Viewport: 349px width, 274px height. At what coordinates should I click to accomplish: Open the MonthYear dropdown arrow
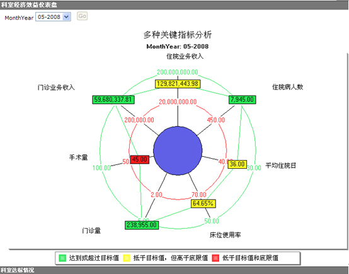click(x=66, y=17)
